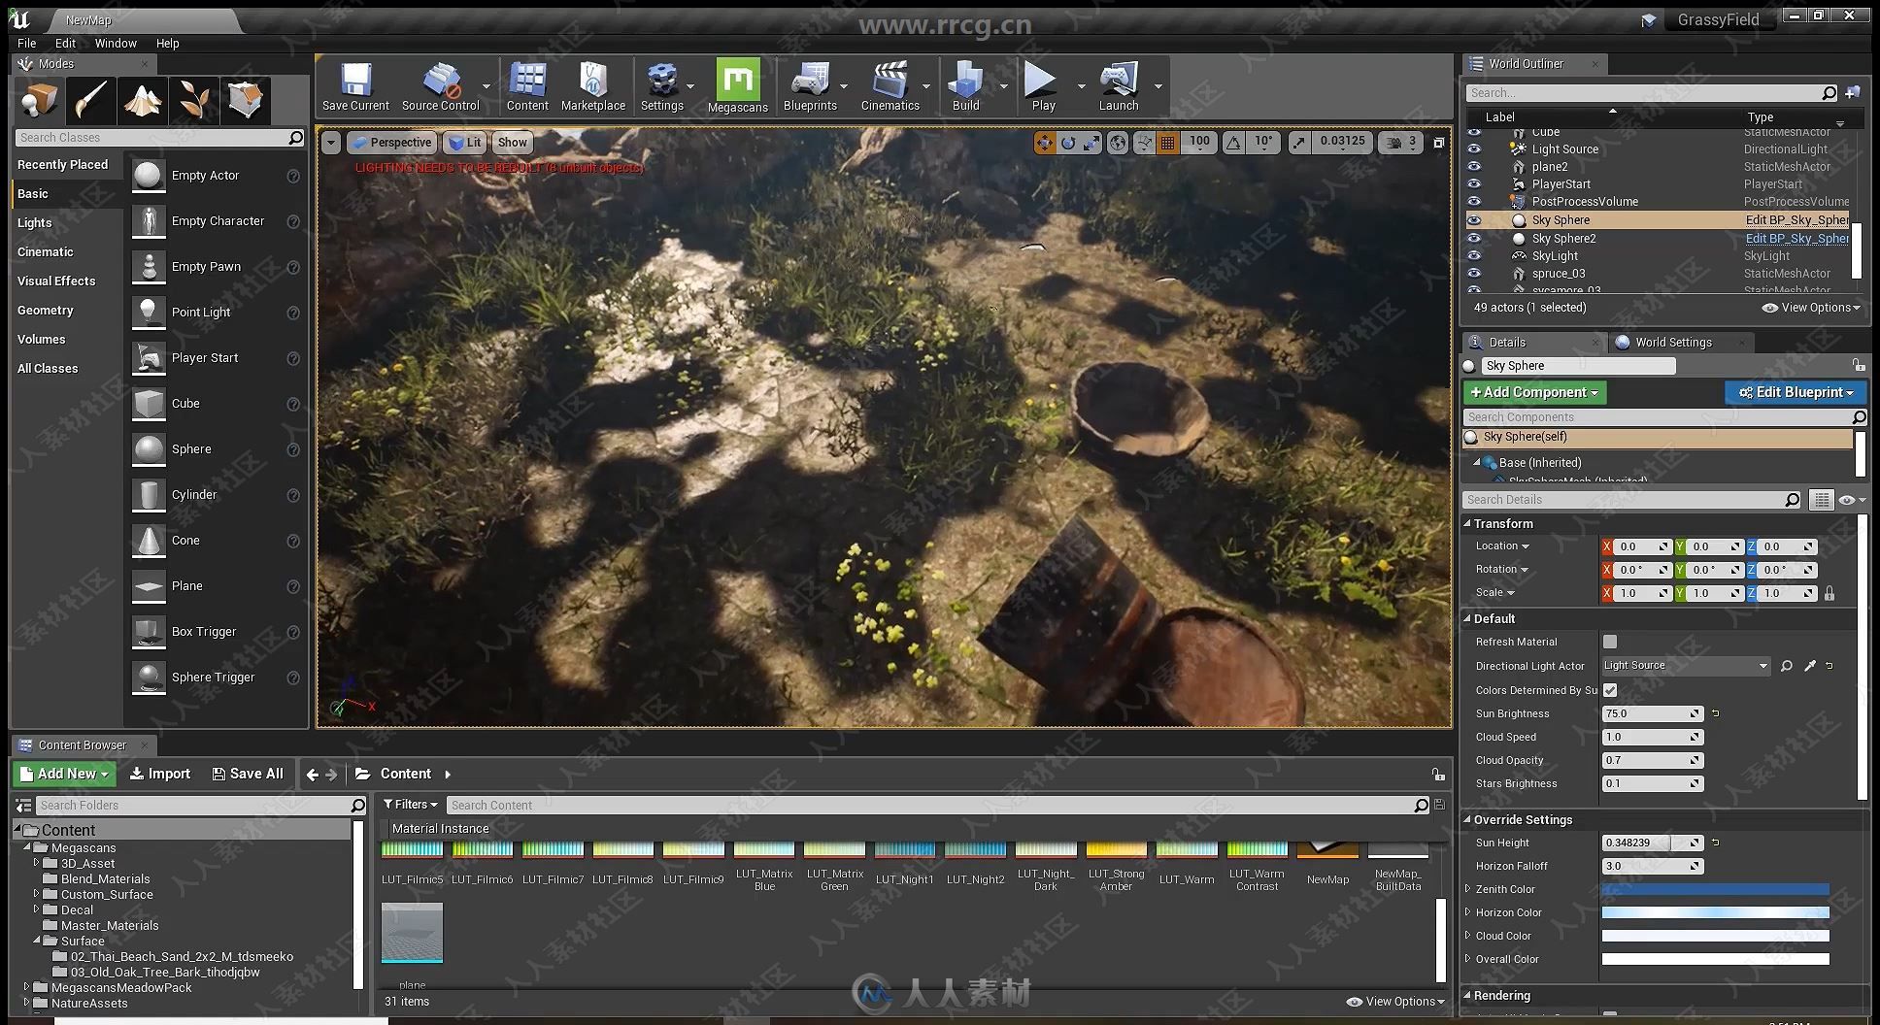This screenshot has width=1880, height=1025.
Task: Open the File menu
Action: (27, 44)
